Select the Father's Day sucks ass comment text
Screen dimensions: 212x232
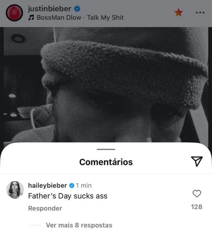[x=68, y=196]
